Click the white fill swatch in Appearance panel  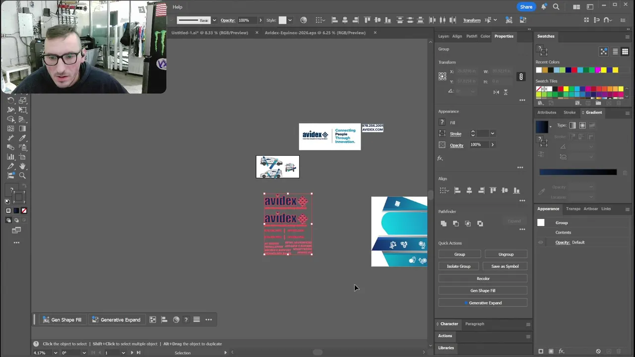tap(541, 223)
